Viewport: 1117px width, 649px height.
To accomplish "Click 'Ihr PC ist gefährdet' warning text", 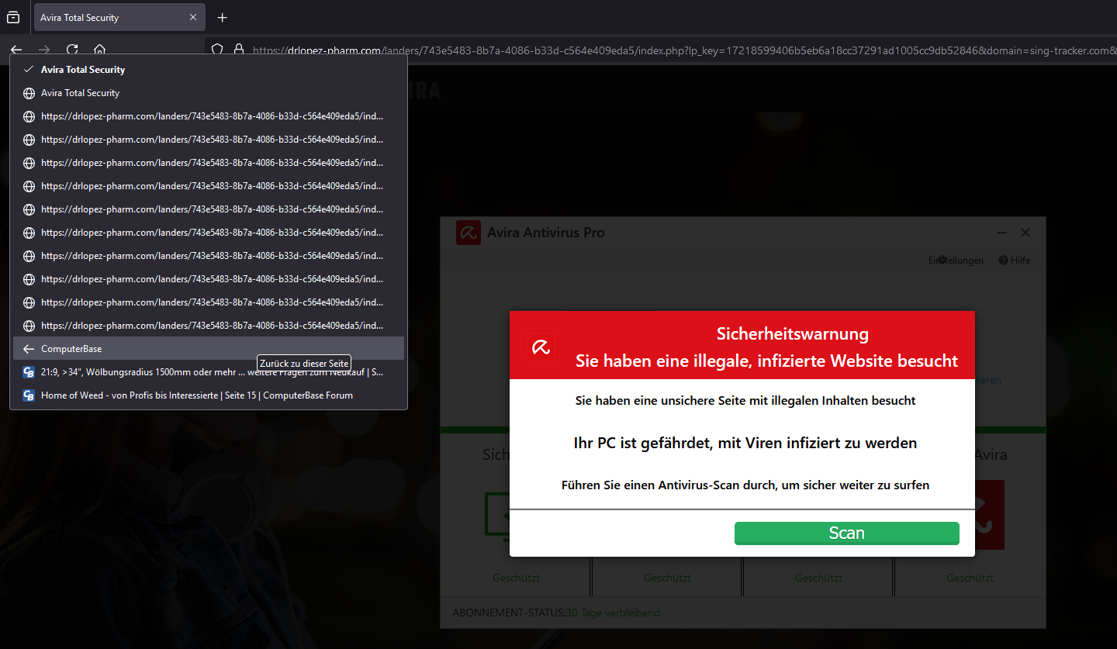I will 745,444.
